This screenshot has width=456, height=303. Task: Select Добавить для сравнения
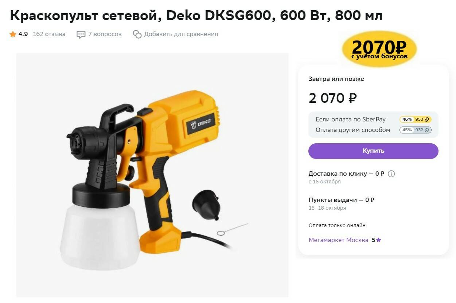181,34
